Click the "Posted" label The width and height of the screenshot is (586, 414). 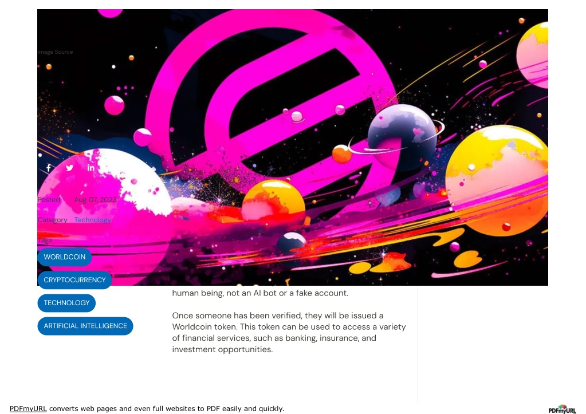49,199
